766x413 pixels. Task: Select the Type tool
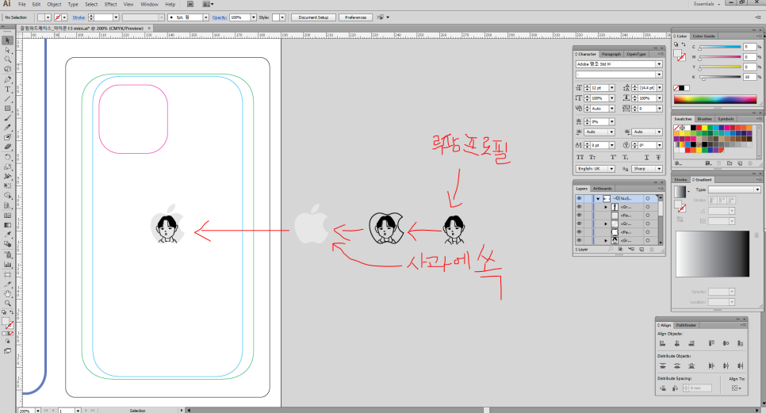(x=7, y=90)
